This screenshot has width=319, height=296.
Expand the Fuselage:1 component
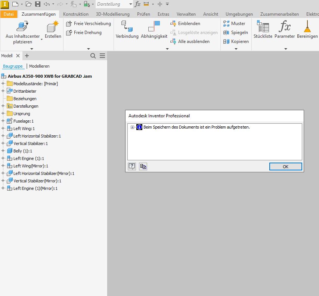(x=3, y=121)
